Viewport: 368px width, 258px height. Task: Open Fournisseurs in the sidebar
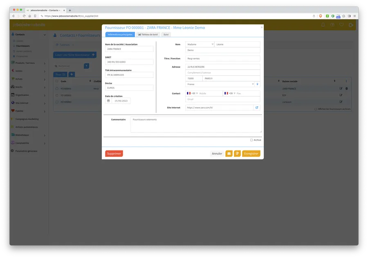click(23, 46)
